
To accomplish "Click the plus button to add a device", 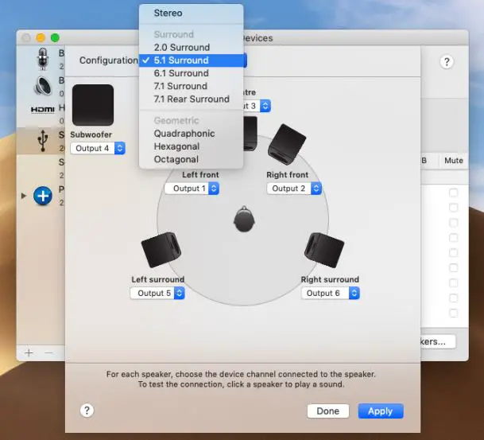I will click(29, 352).
